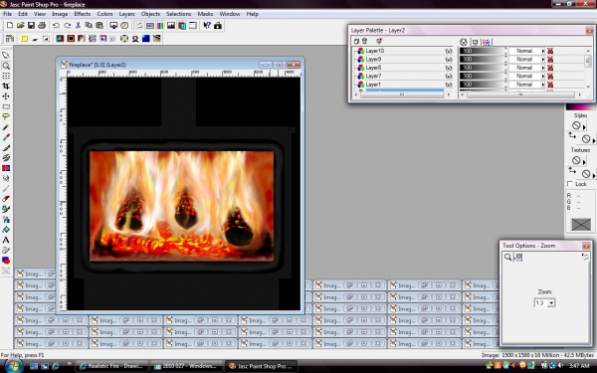
Task: Toggle lock transparency for Layer10
Action: click(x=550, y=51)
